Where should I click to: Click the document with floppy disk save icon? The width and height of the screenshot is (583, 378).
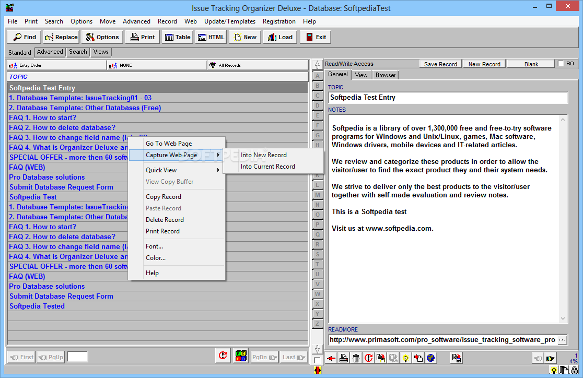[x=456, y=358]
